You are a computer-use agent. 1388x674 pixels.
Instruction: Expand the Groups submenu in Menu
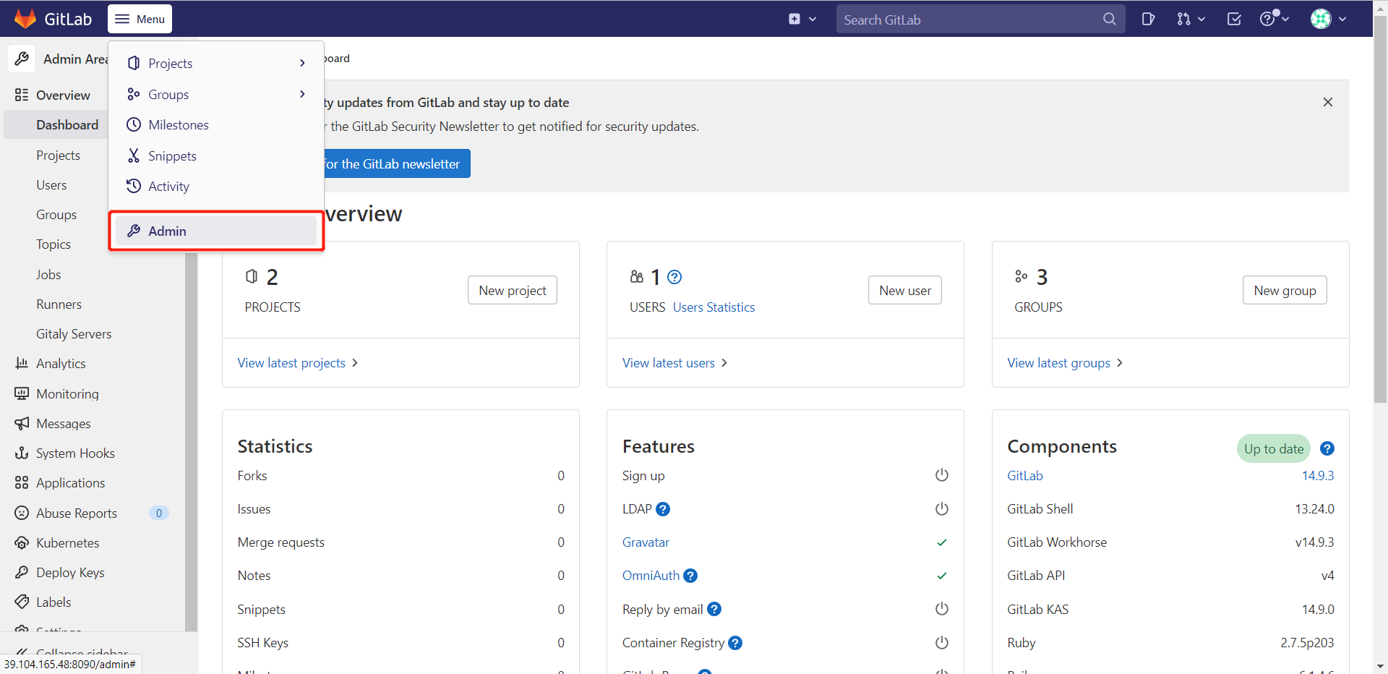[x=216, y=95]
